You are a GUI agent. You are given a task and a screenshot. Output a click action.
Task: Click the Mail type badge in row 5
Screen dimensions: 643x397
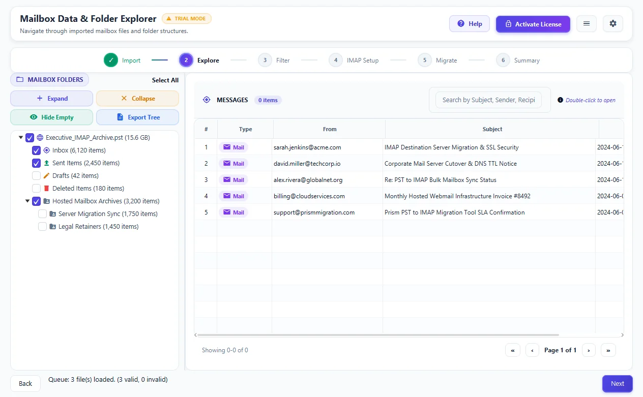[x=233, y=212]
